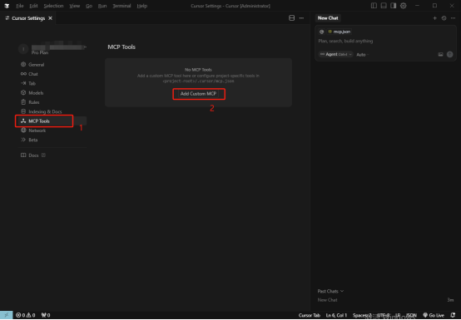The height and width of the screenshot is (320, 461).
Task: Open editor more actions ellipsis
Action: 301,18
